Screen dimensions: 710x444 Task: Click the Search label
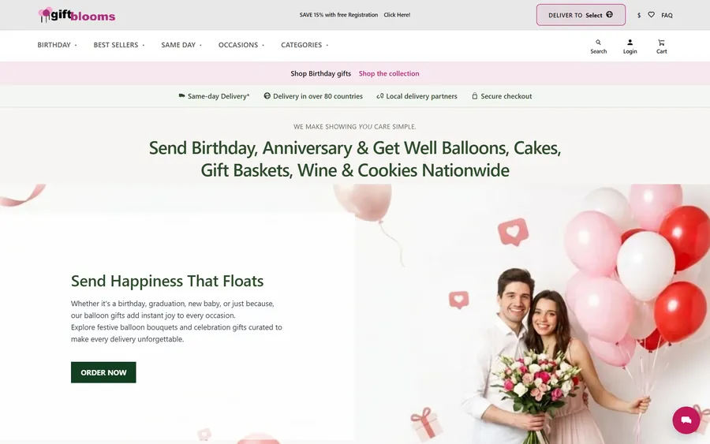(x=598, y=51)
